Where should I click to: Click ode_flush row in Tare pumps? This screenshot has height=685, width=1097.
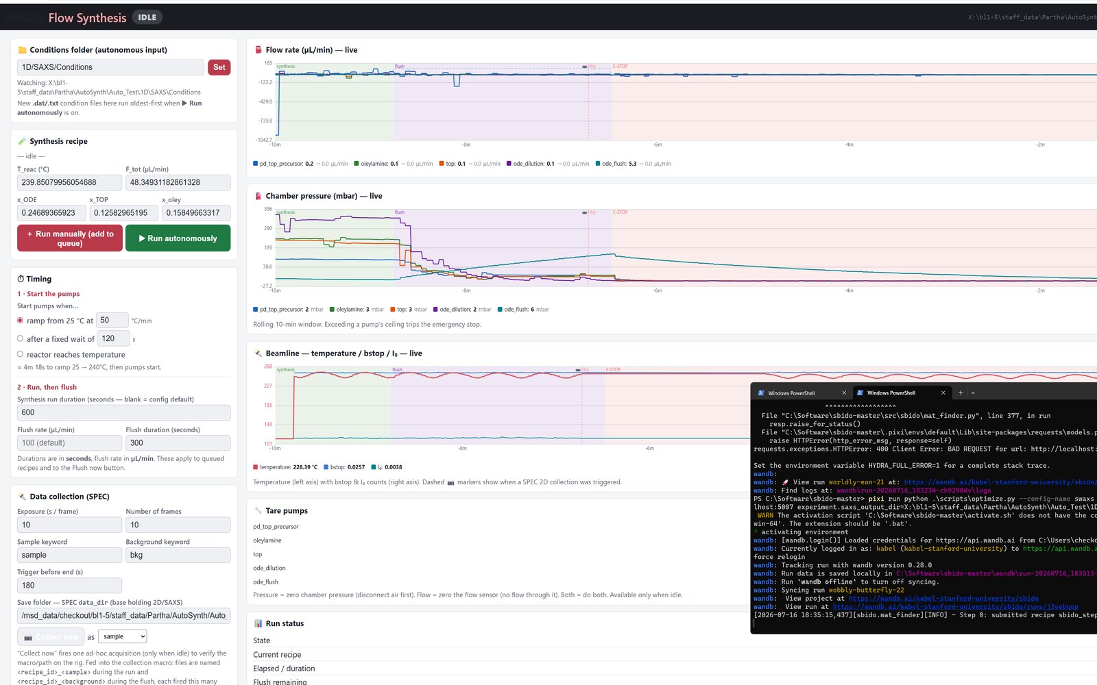[265, 582]
